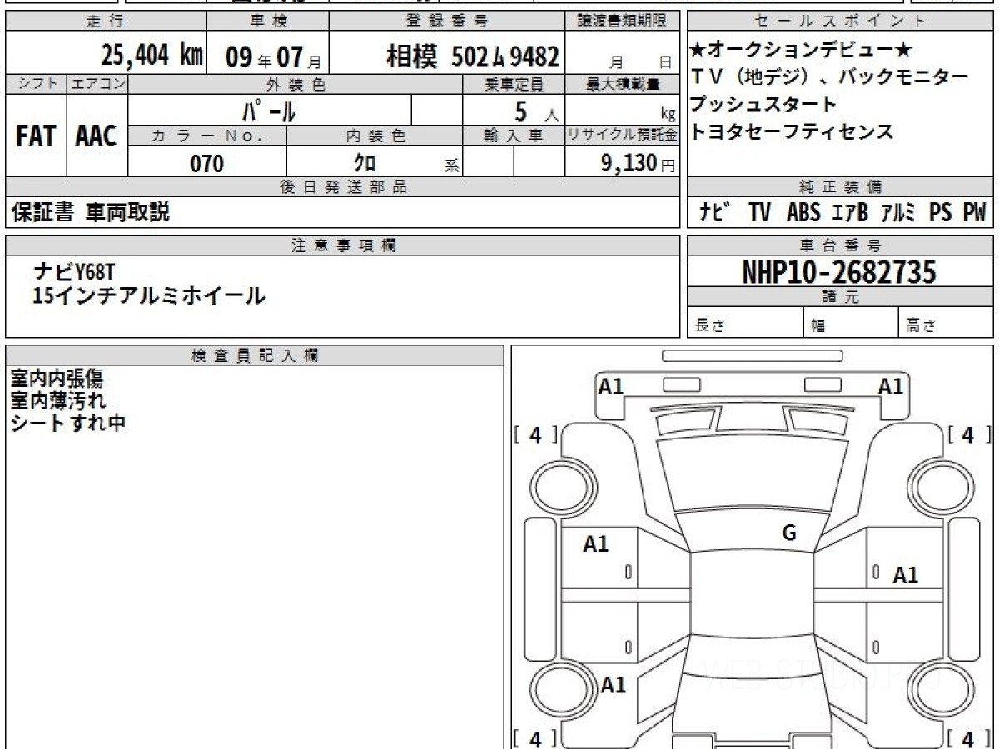This screenshot has height=749, width=999.
Task: Click the FAT shift type cell
Action: click(36, 136)
